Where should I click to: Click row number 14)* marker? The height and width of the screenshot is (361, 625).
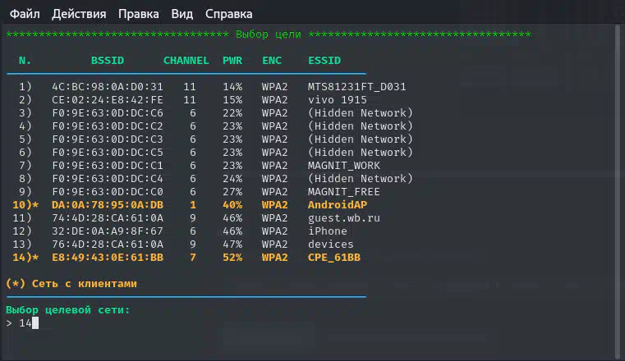pos(25,258)
